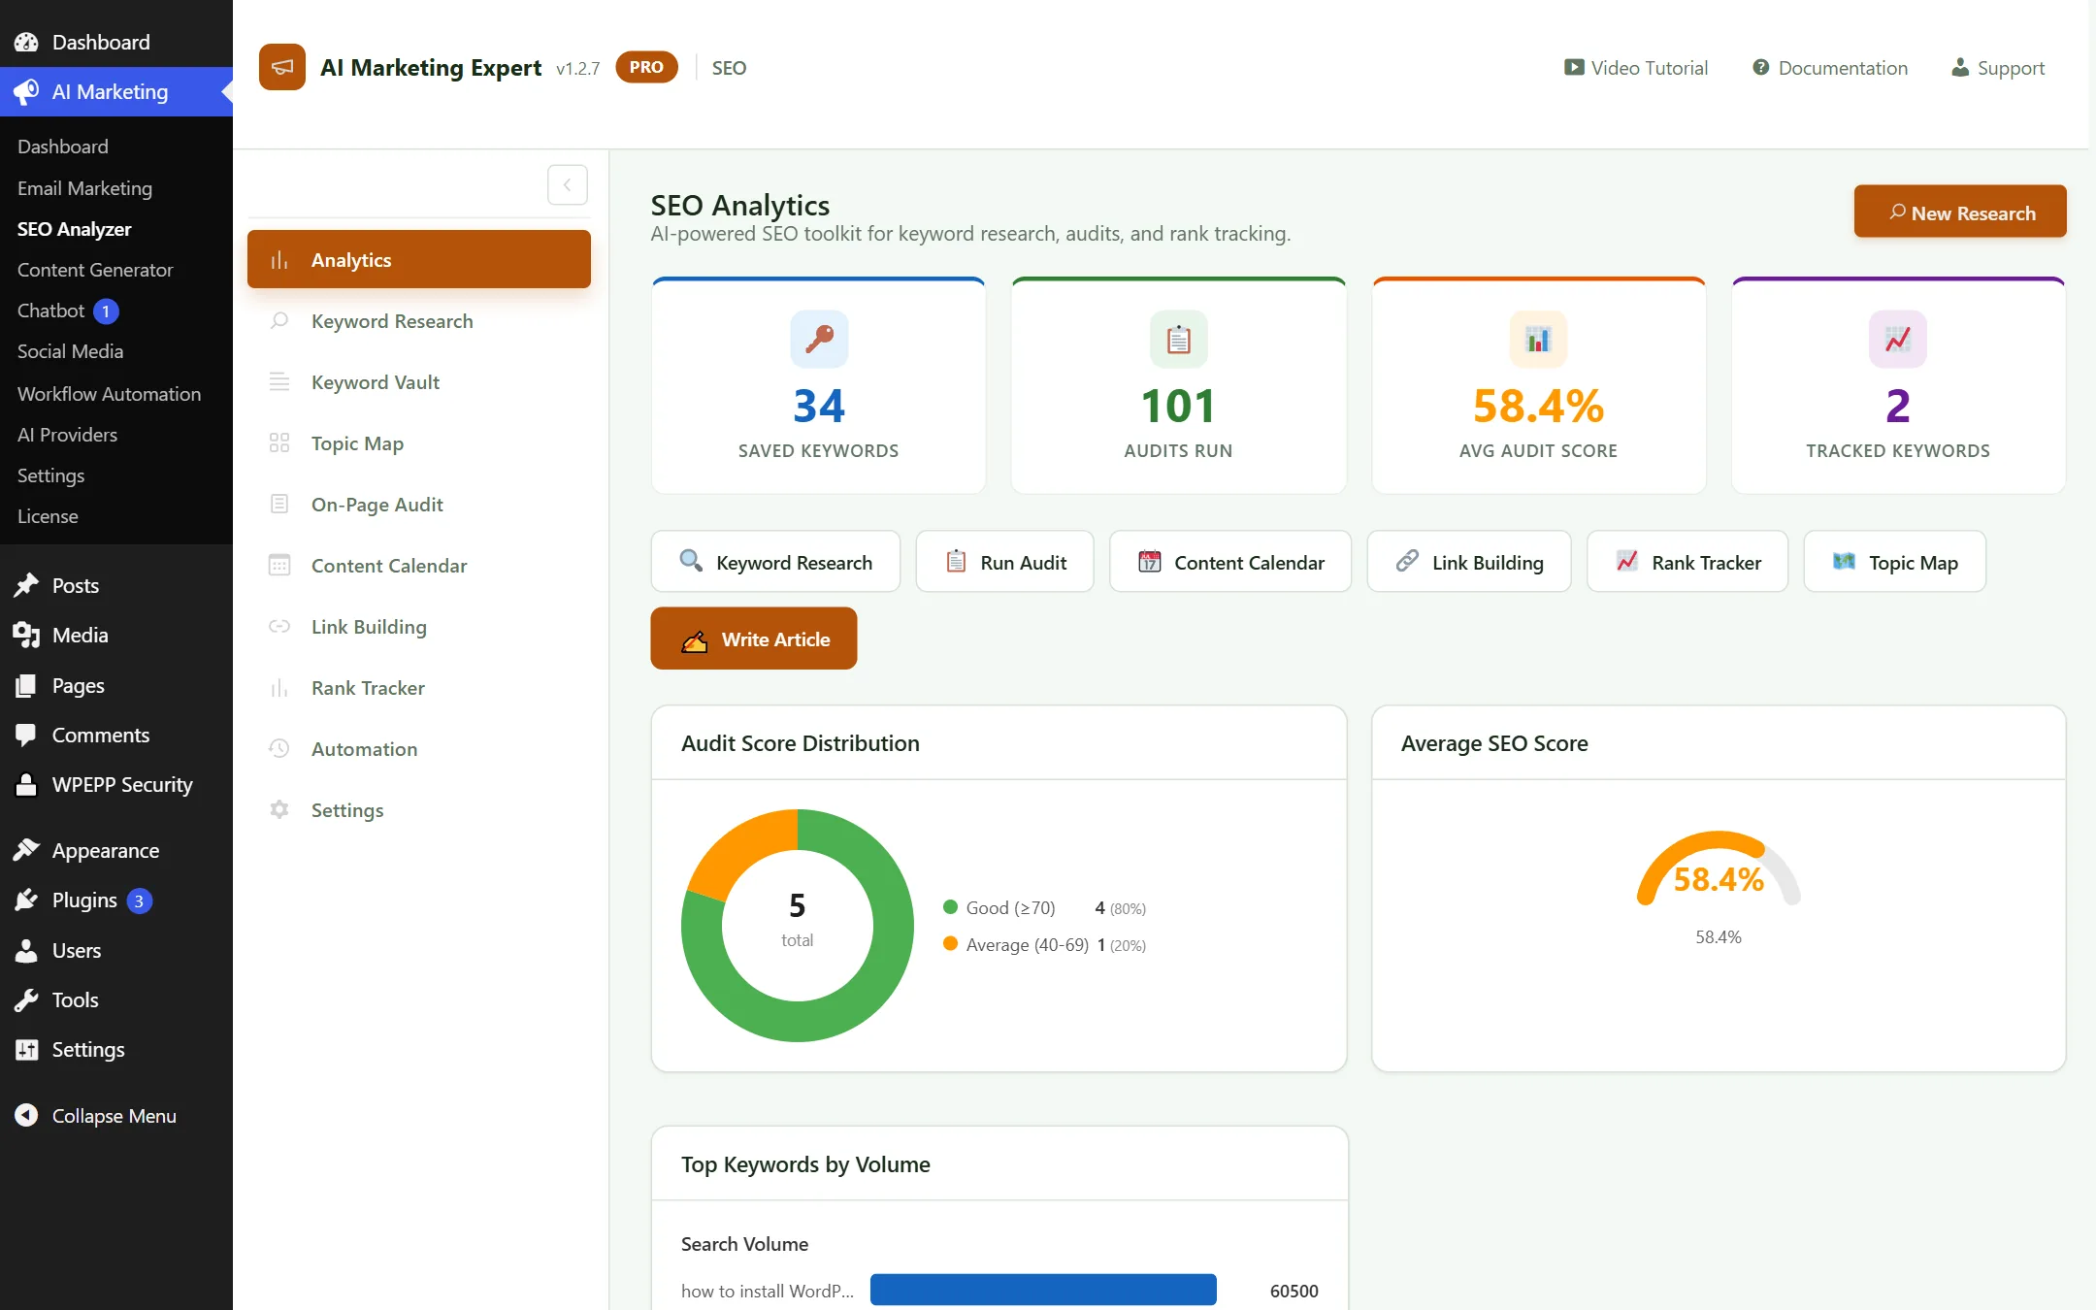Screen dimensions: 2096x1310
Task: Open the License submenu item
Action: pos(48,515)
